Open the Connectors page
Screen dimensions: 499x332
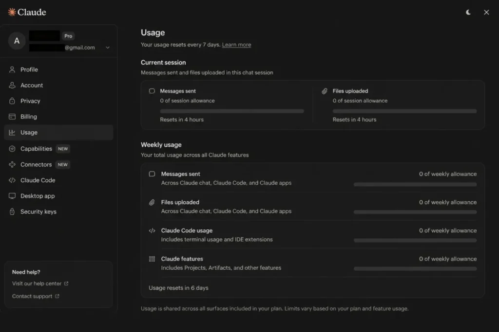point(58,164)
